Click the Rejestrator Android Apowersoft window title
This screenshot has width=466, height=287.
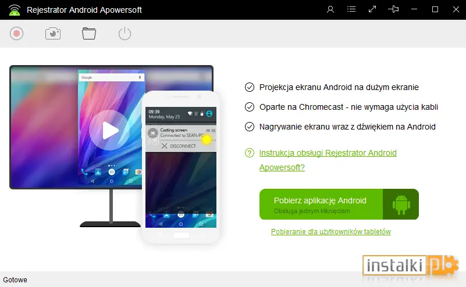84,10
